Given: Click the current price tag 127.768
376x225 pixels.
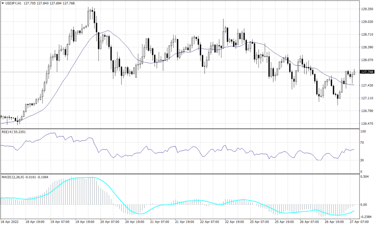Looking at the screenshot, I should (368, 72).
